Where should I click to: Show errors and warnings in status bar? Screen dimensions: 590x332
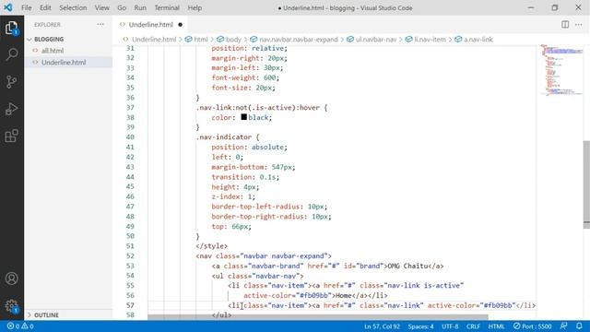(20, 326)
